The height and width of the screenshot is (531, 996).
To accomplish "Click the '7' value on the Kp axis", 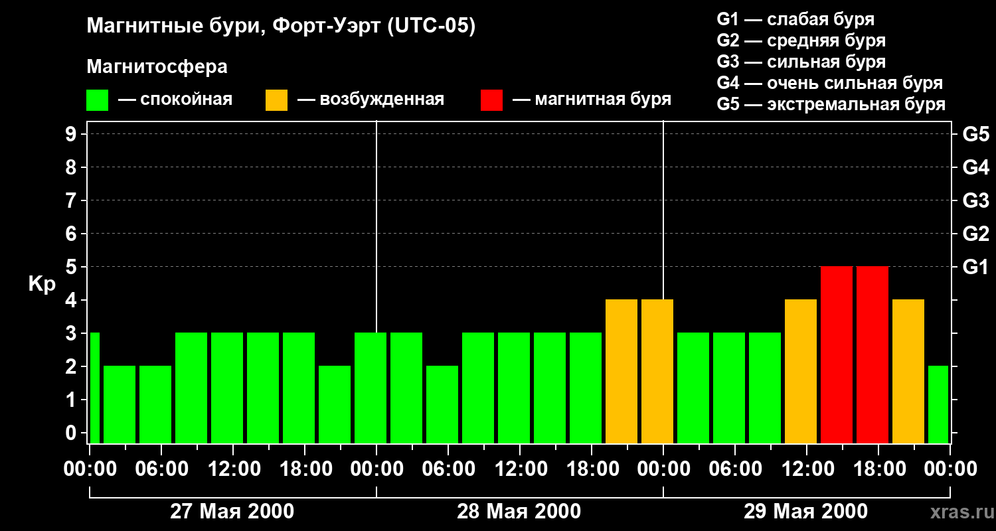I will click(72, 200).
